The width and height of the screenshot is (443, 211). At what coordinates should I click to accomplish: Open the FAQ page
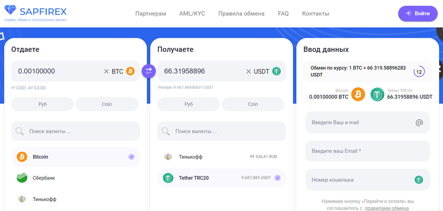point(284,13)
